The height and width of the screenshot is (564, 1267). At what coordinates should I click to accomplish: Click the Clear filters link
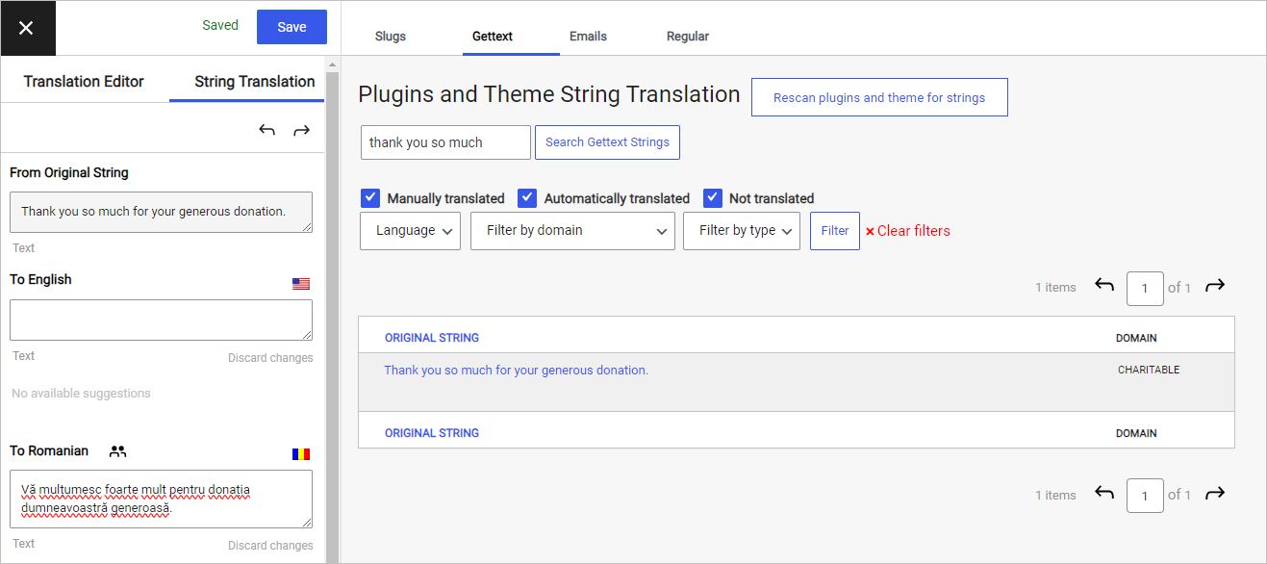click(908, 231)
